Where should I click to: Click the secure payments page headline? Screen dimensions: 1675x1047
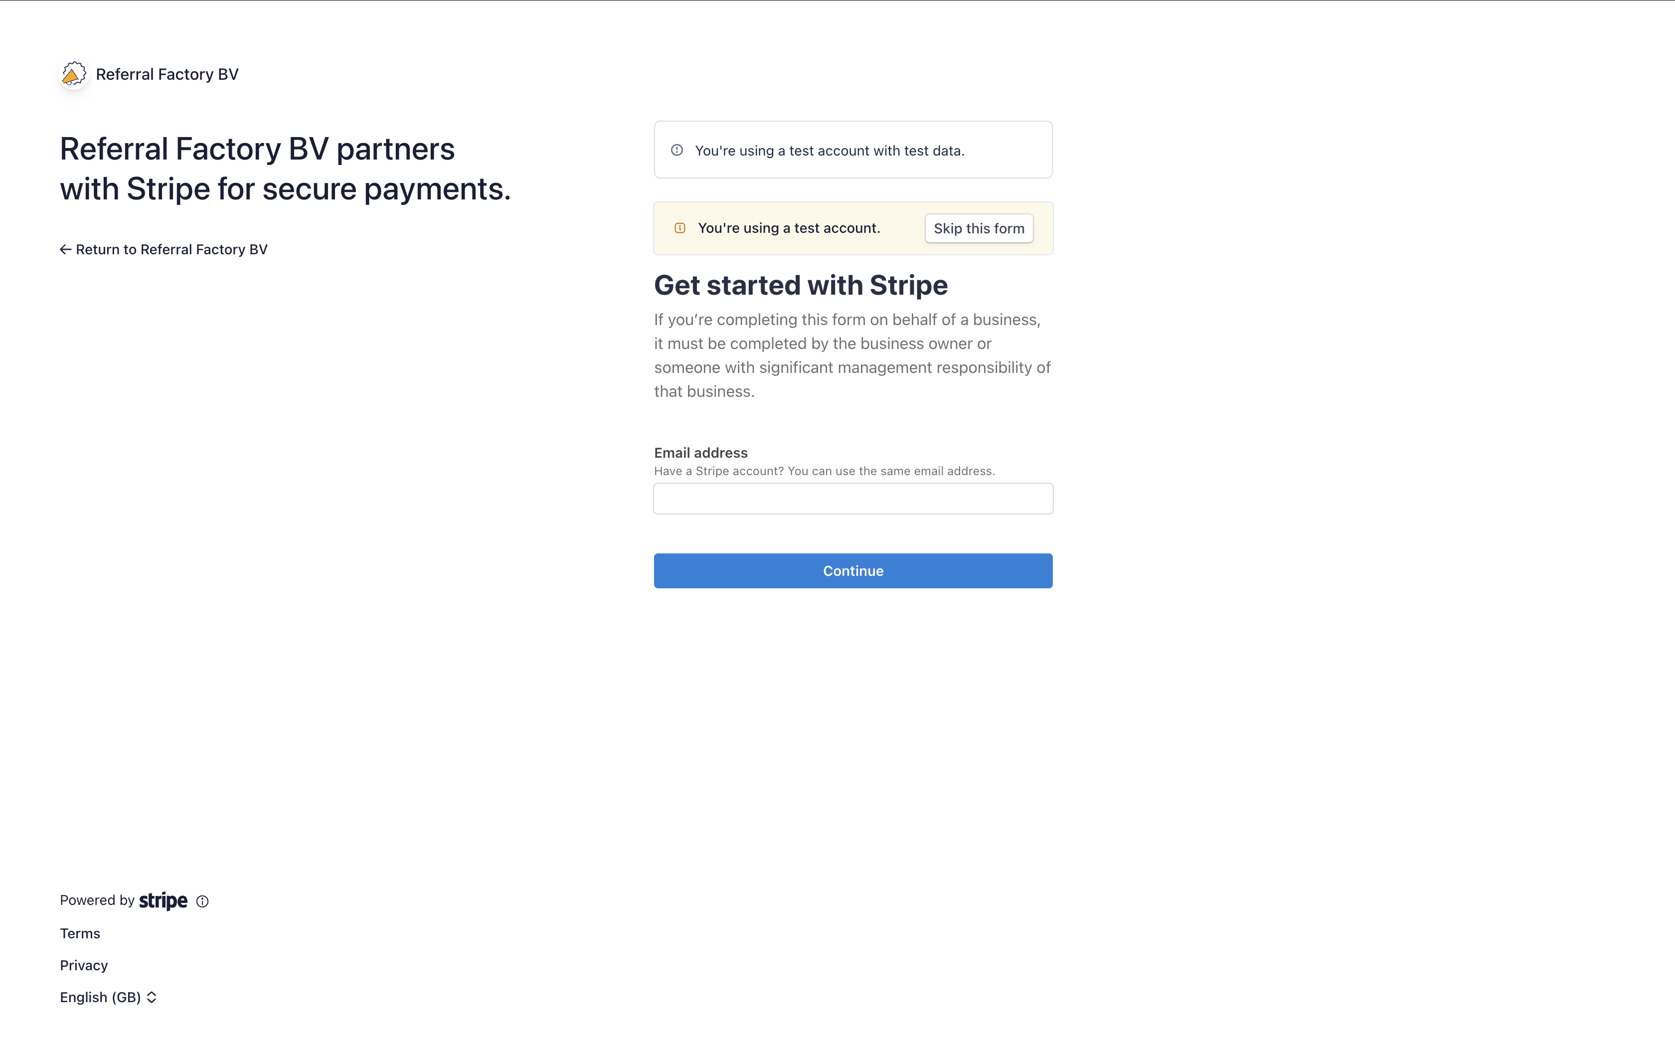(285, 169)
